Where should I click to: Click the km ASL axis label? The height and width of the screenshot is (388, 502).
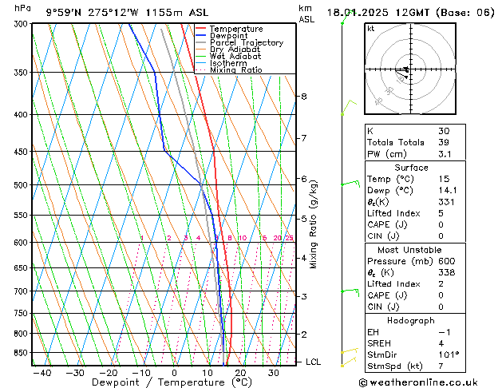(306, 14)
